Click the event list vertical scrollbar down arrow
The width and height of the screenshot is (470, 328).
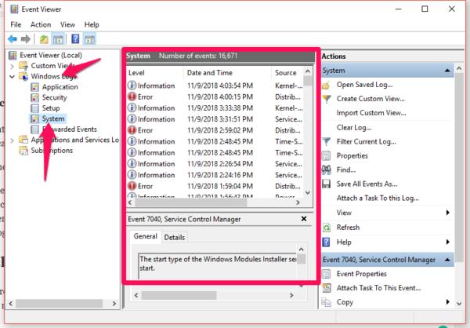coord(307,193)
